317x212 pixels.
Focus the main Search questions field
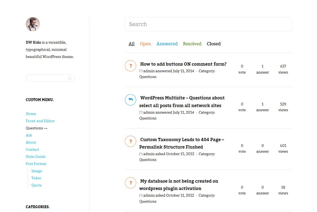tap(208, 24)
